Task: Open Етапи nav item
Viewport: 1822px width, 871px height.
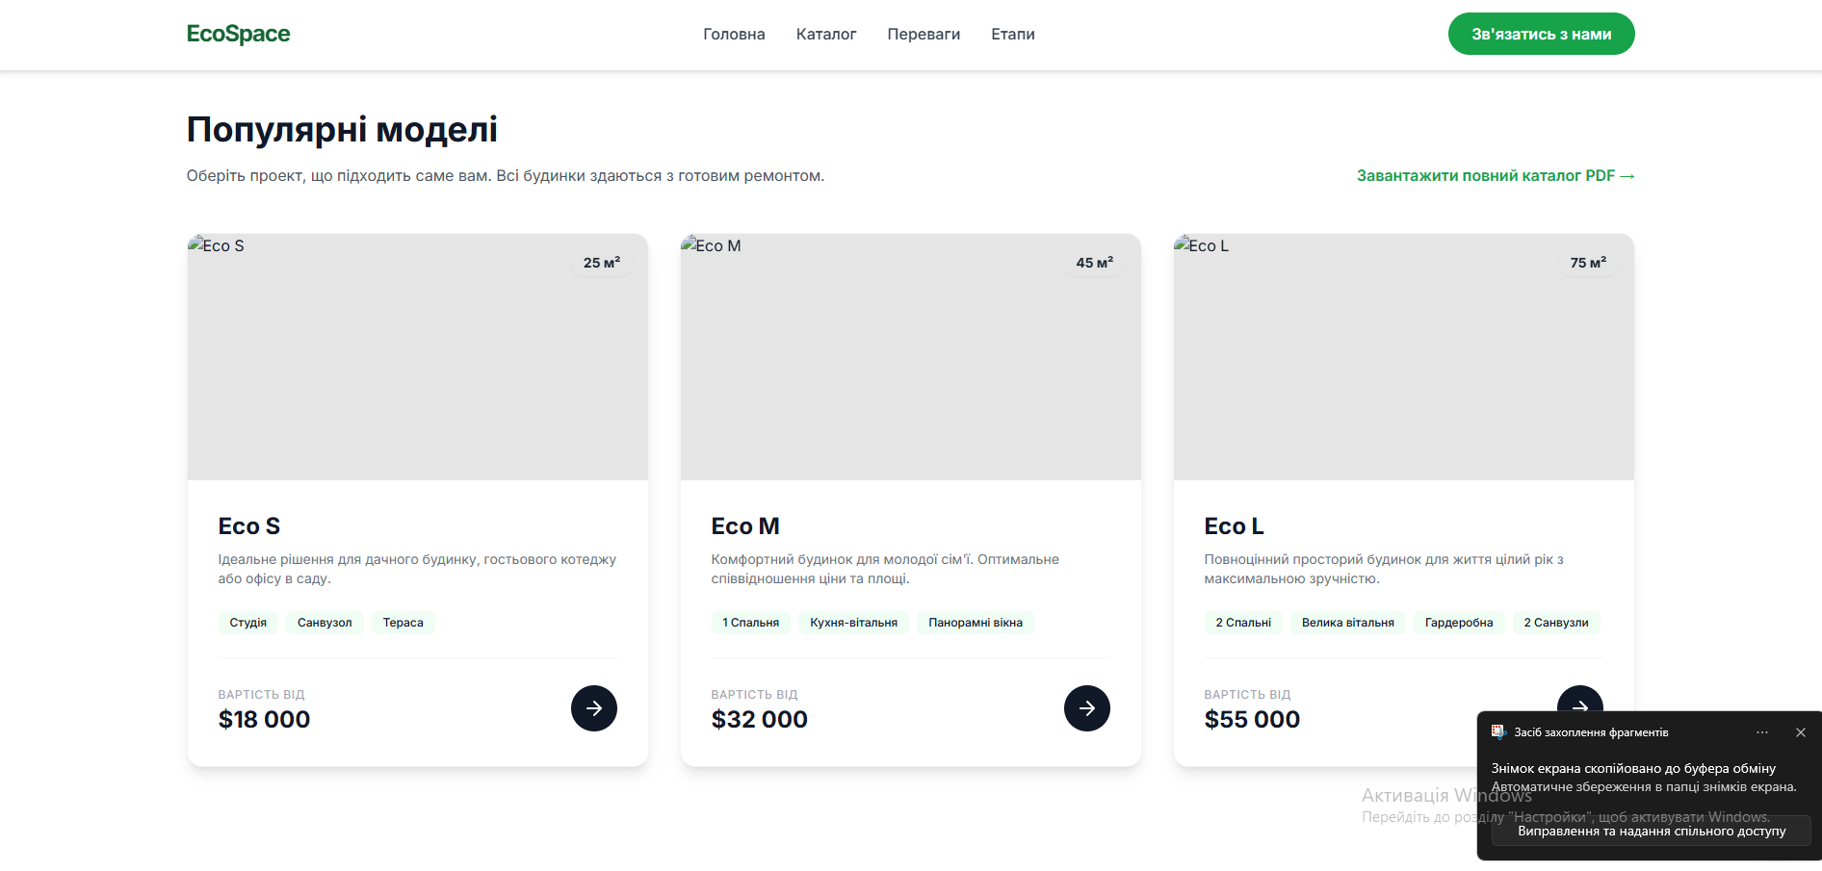Action: click(1013, 34)
